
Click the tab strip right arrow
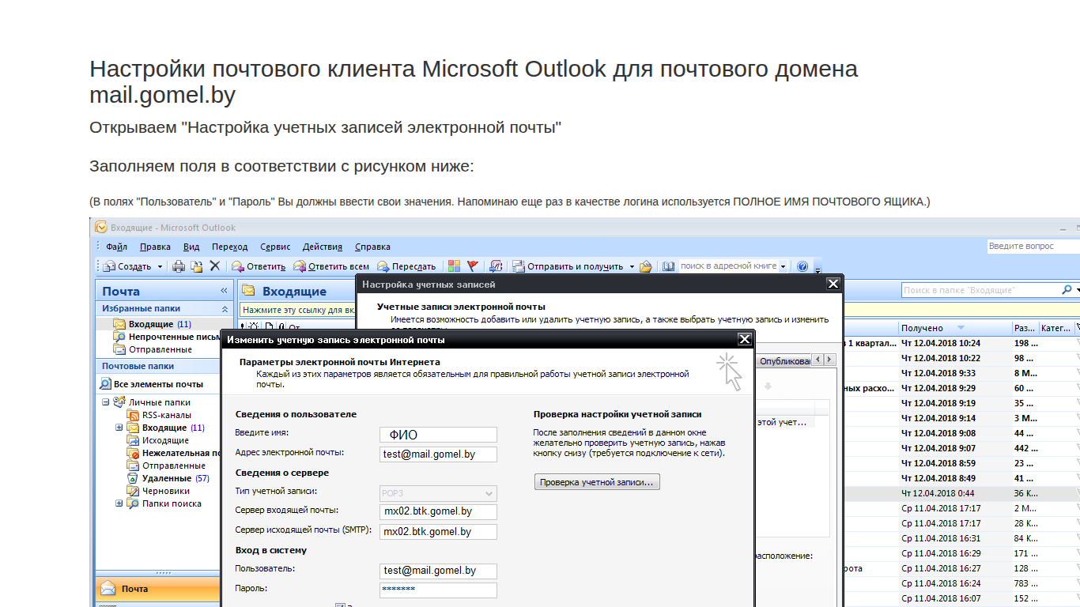coord(829,360)
